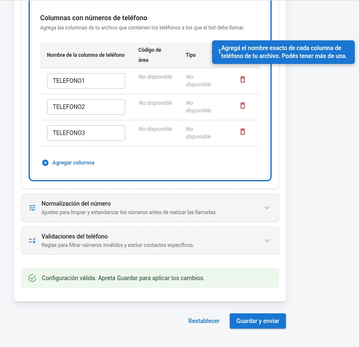Click the blue plus icon for adding column
Image resolution: width=359 pixels, height=347 pixels.
45,163
